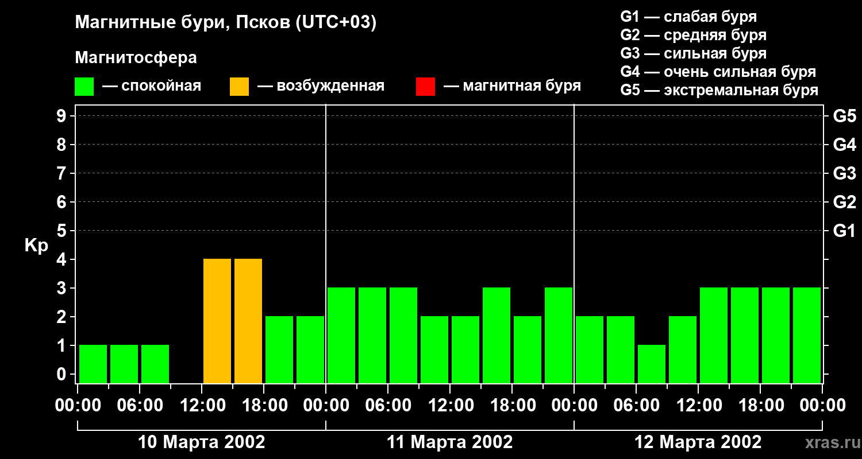The width and height of the screenshot is (862, 459).
Task: Click the '10 Марта 2002' date label
Action: click(x=202, y=442)
